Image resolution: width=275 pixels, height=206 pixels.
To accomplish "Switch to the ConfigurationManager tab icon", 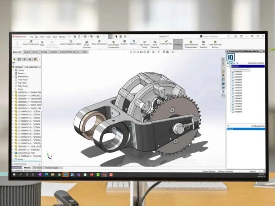I will [25, 60].
